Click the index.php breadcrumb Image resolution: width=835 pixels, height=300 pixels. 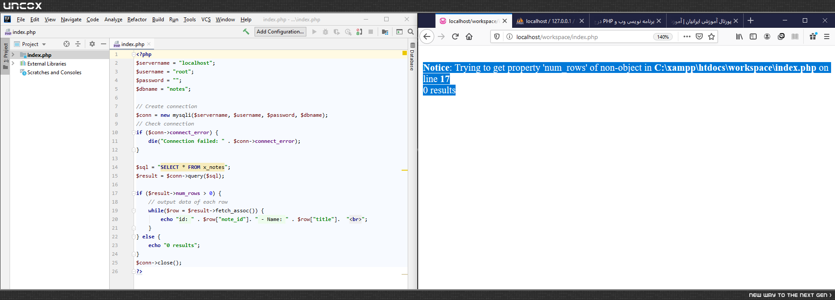click(20, 32)
